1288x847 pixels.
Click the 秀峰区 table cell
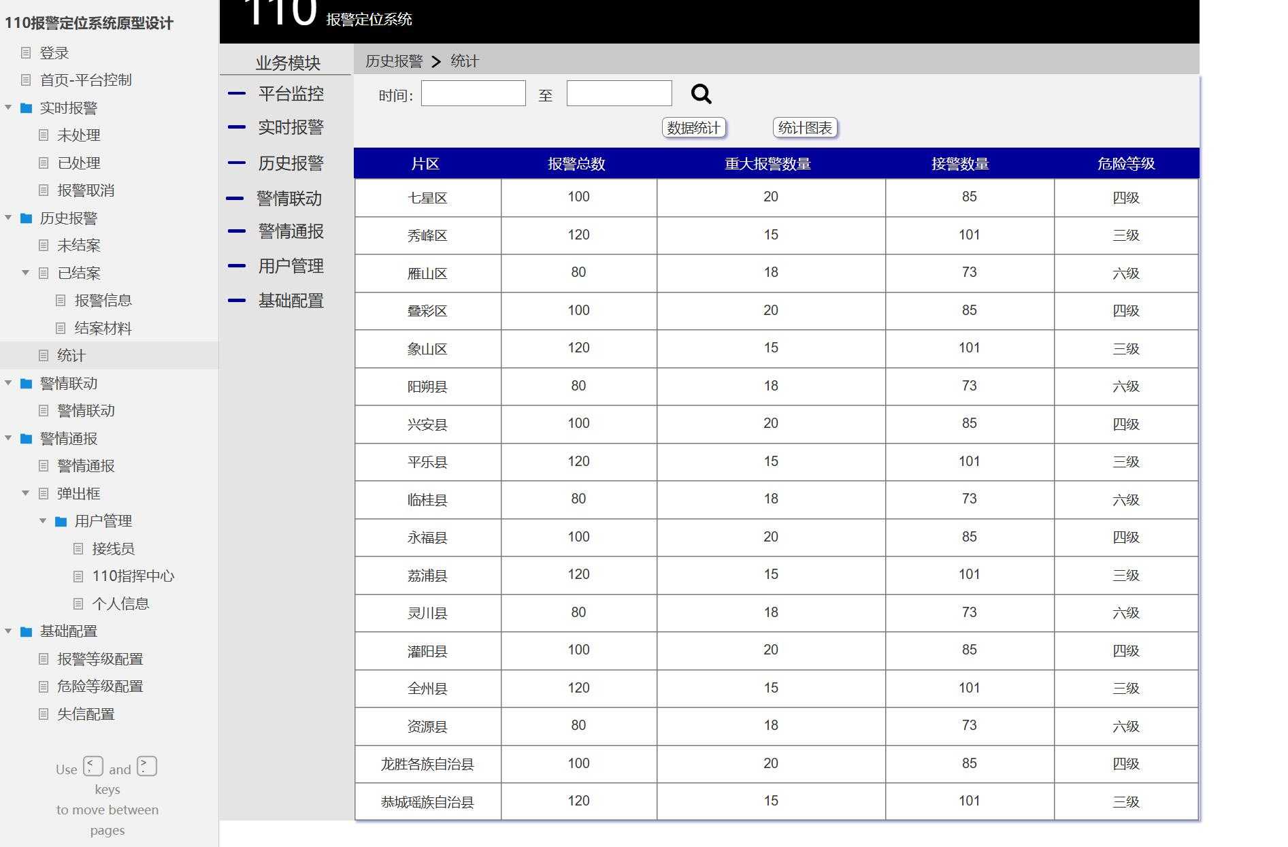428,236
